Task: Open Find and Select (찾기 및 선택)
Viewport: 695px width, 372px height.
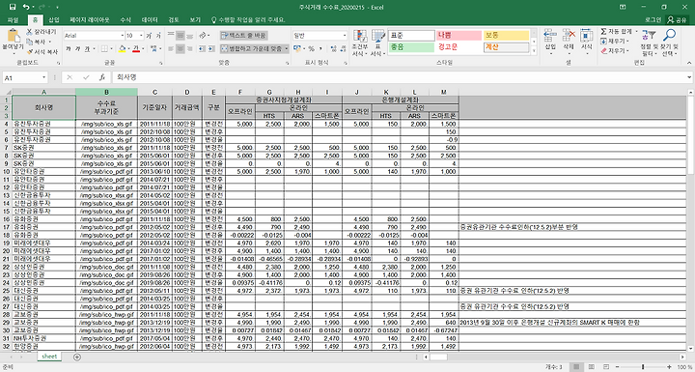Action: click(x=669, y=43)
